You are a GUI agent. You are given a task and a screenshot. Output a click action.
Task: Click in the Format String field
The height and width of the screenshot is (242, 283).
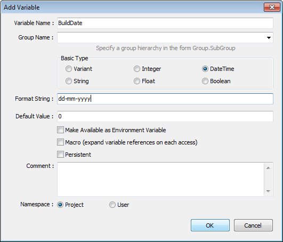click(165, 99)
